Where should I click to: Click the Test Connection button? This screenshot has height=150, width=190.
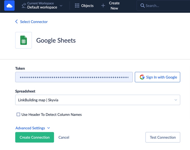pos(163,137)
